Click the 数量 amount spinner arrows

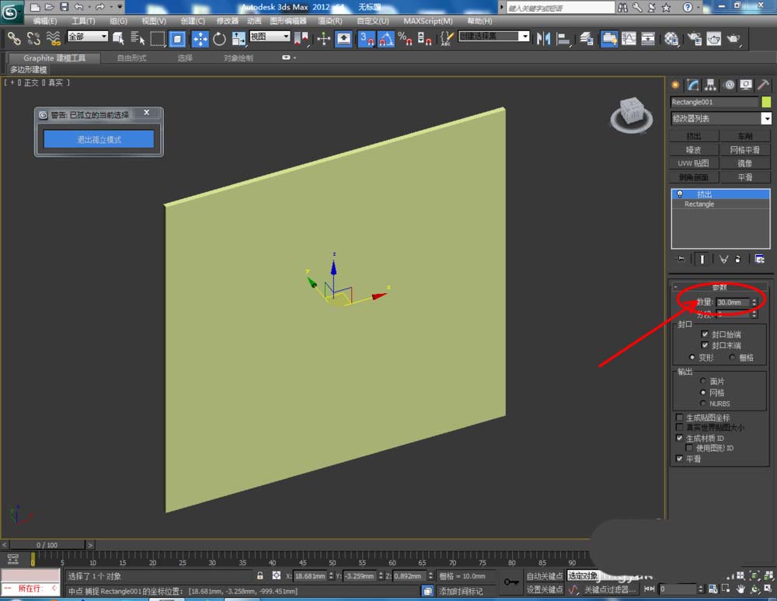pyautogui.click(x=754, y=302)
